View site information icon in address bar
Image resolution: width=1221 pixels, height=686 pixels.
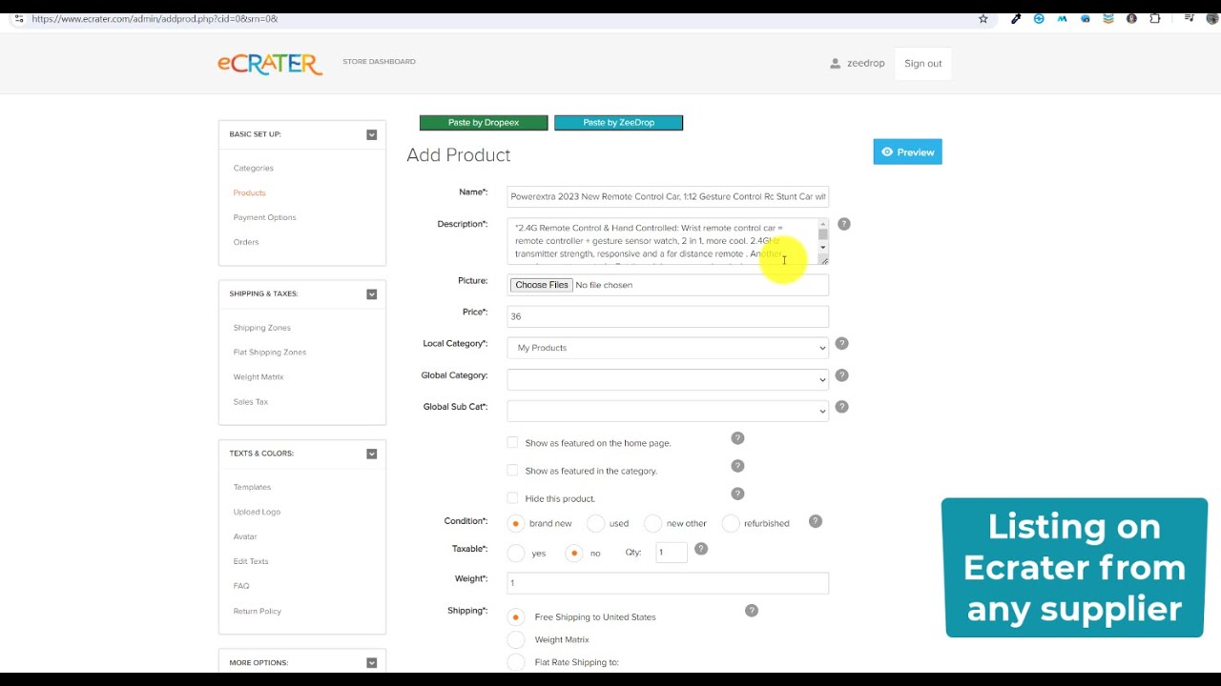click(x=18, y=18)
